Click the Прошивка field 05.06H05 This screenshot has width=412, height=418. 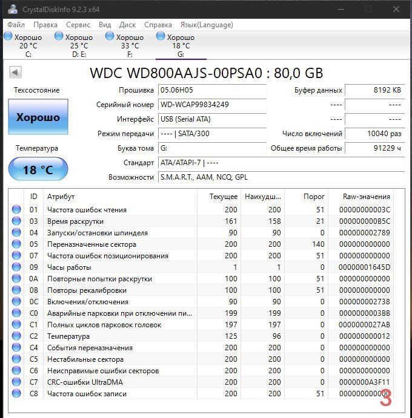[213, 90]
